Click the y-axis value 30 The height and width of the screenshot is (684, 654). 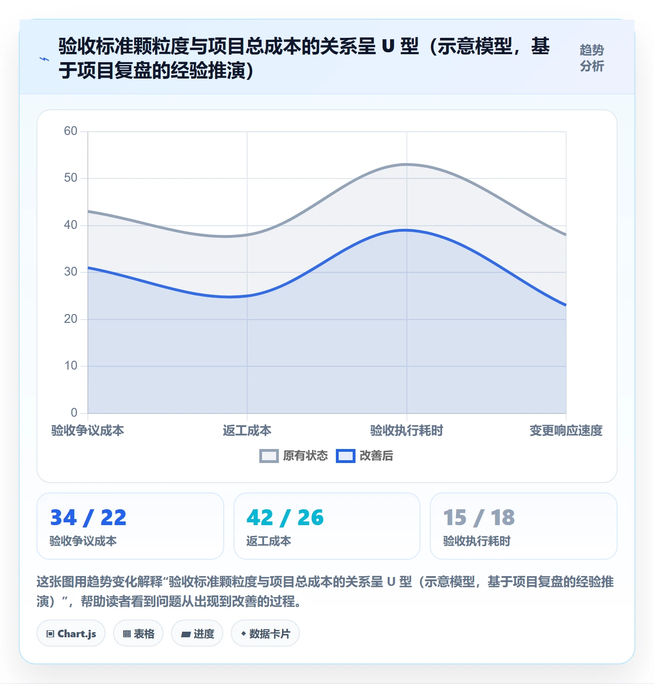tap(71, 272)
